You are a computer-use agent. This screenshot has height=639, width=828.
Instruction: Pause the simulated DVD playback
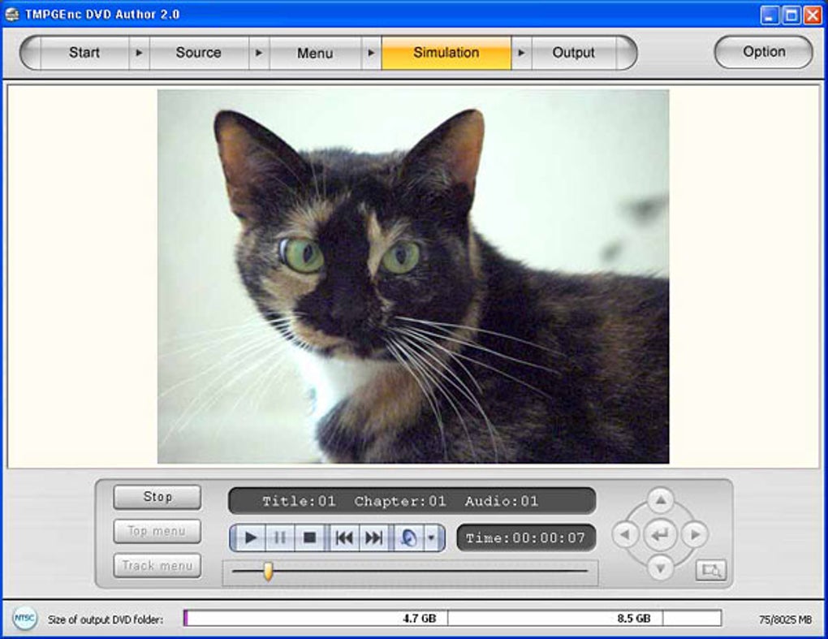click(280, 538)
